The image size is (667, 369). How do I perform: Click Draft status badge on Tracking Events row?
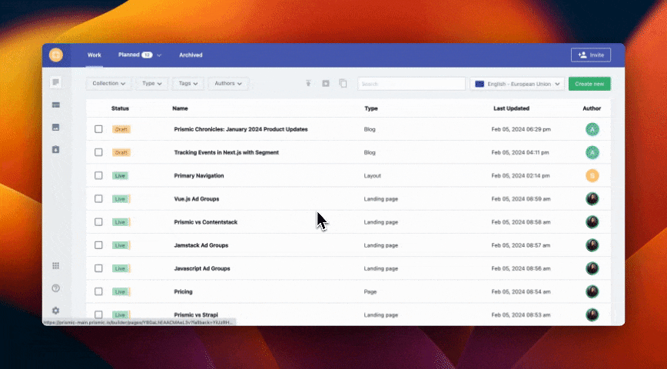pos(121,152)
